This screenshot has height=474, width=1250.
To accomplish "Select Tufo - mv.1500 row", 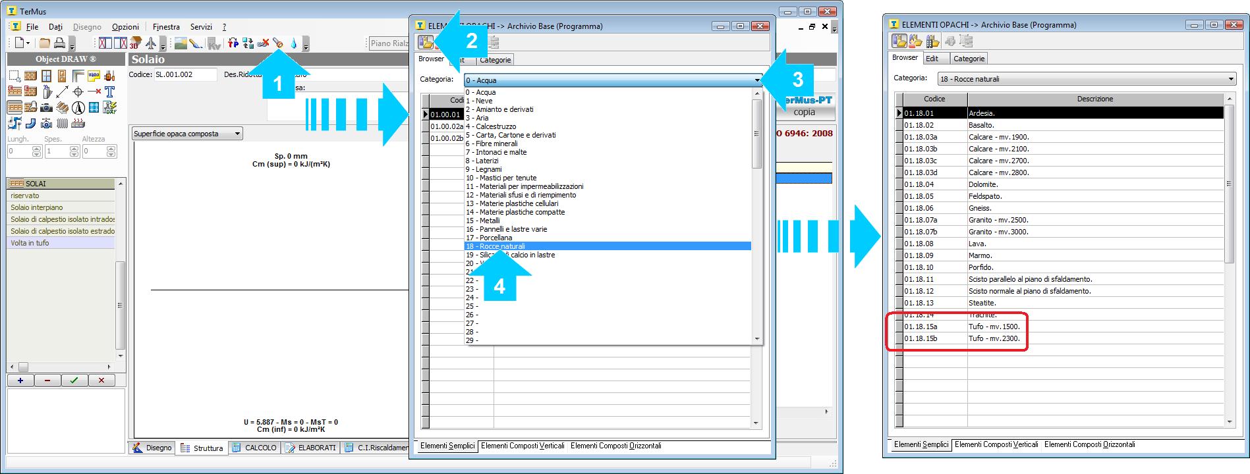I will [x=994, y=327].
